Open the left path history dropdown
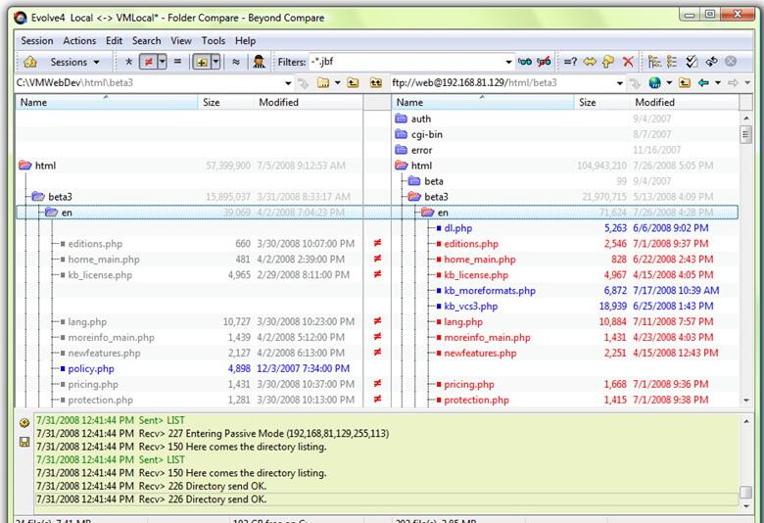This screenshot has width=764, height=523. [x=288, y=83]
